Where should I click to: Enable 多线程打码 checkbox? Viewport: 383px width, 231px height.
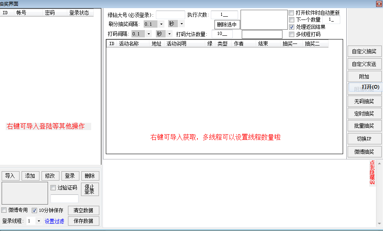[291, 35]
